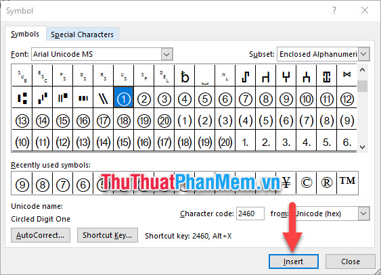Pick the circled number 12 symbol
The width and height of the screenshot is (381, 275).
(x=346, y=99)
